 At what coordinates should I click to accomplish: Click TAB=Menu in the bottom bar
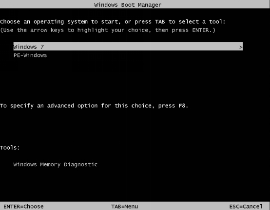click(x=124, y=207)
